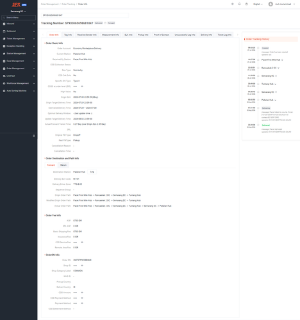
Task: Click the Log button beside Destination Station
Action: (92, 172)
